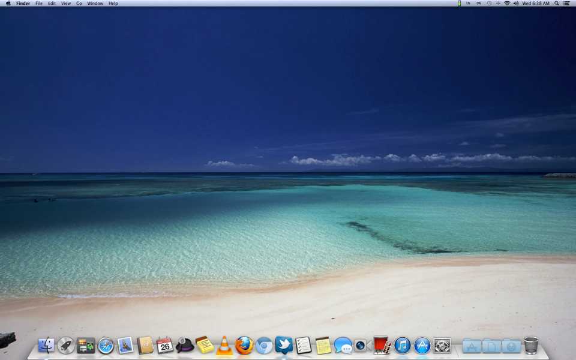Open Calendar icon showing 26
This screenshot has width=576, height=360.
164,346
